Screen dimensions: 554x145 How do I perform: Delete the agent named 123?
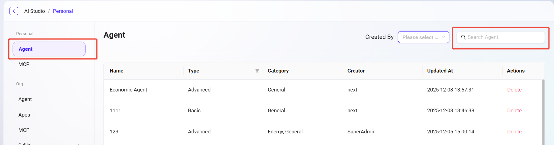(x=514, y=132)
